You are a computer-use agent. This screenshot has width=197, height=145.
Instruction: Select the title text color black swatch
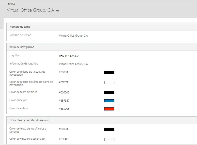pos(109,93)
